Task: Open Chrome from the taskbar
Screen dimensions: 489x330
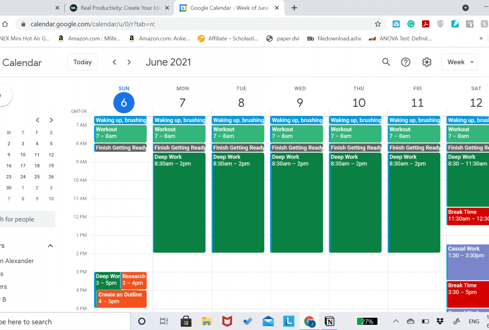Action: point(309,321)
